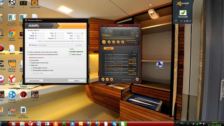Toggle the channel reverse checkbox under Balance

[70, 55]
